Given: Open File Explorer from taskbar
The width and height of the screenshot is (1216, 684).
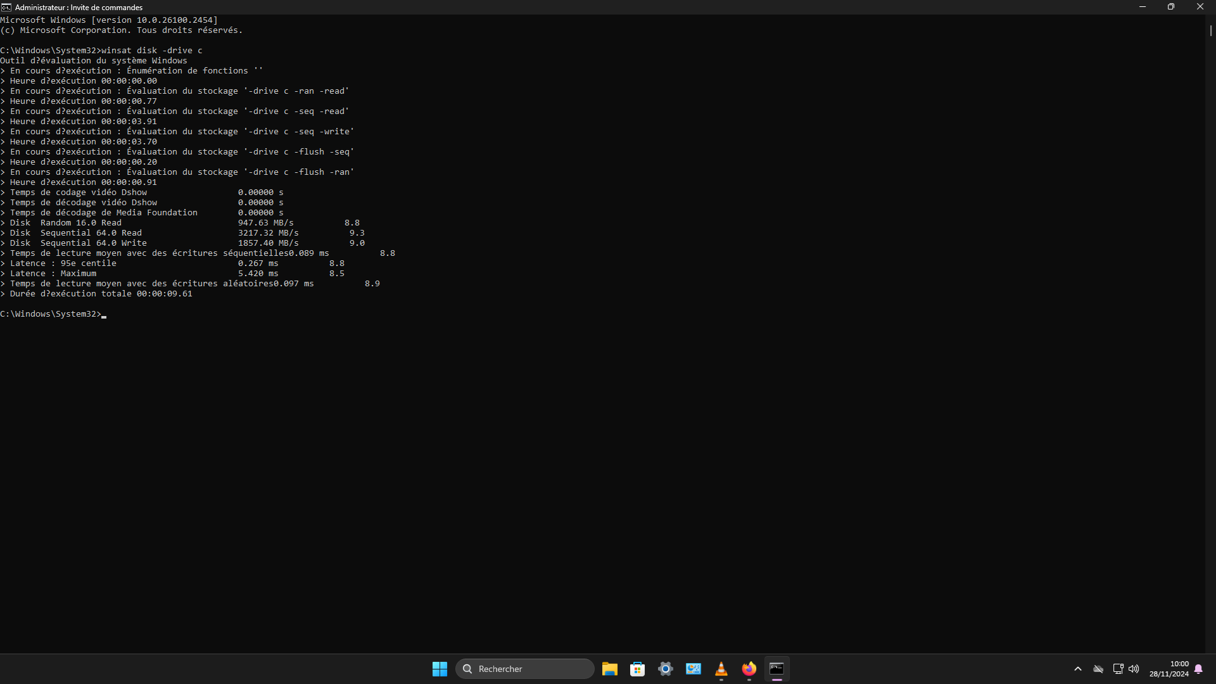Looking at the screenshot, I should (x=609, y=669).
